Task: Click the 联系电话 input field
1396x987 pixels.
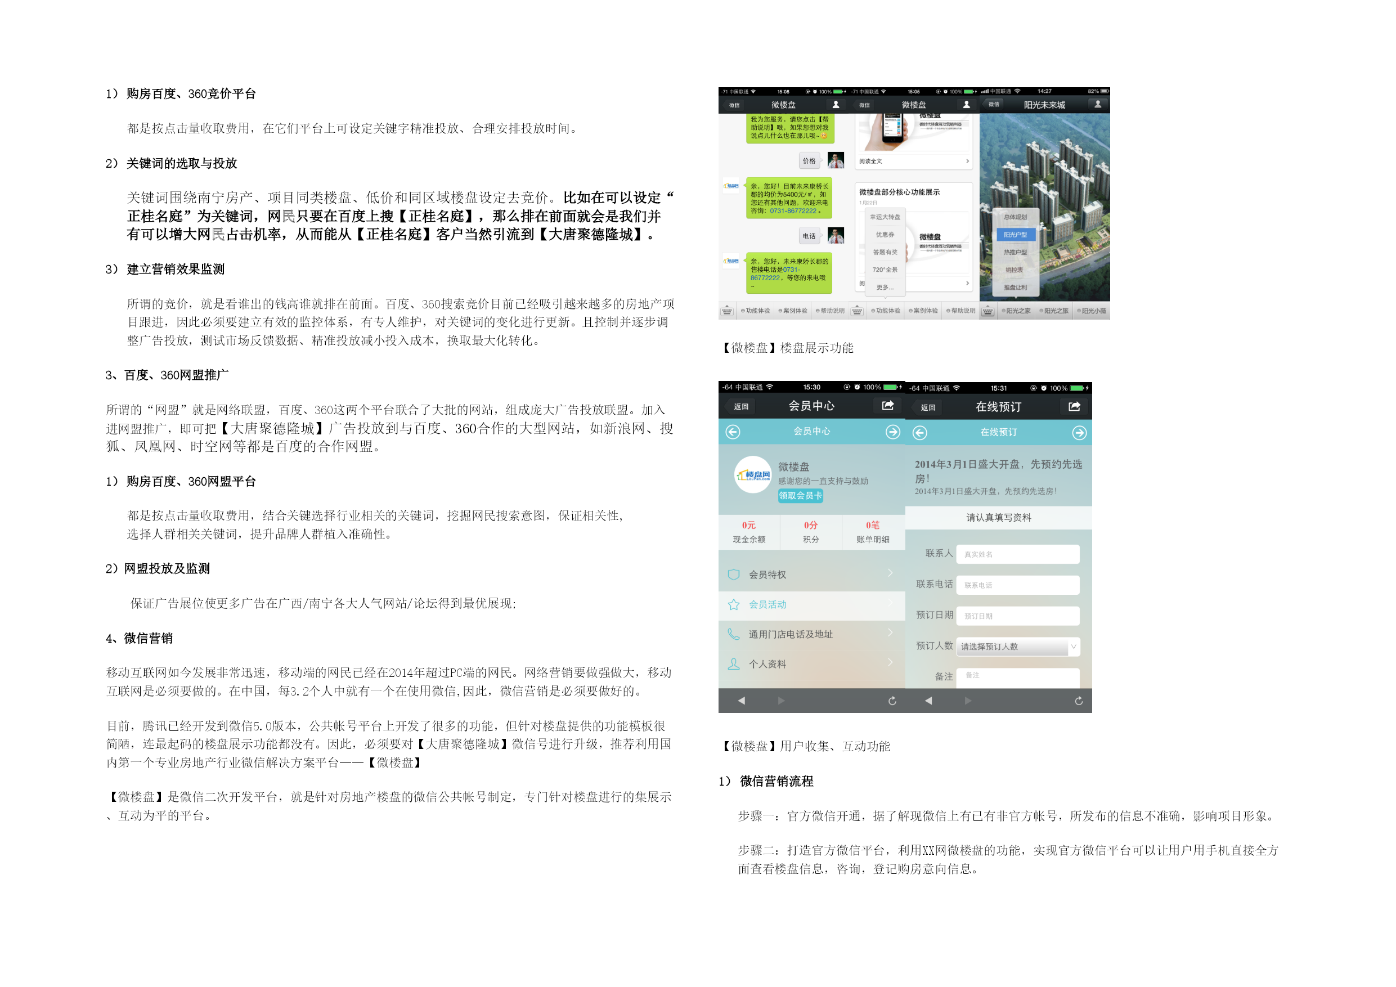Action: [1018, 585]
